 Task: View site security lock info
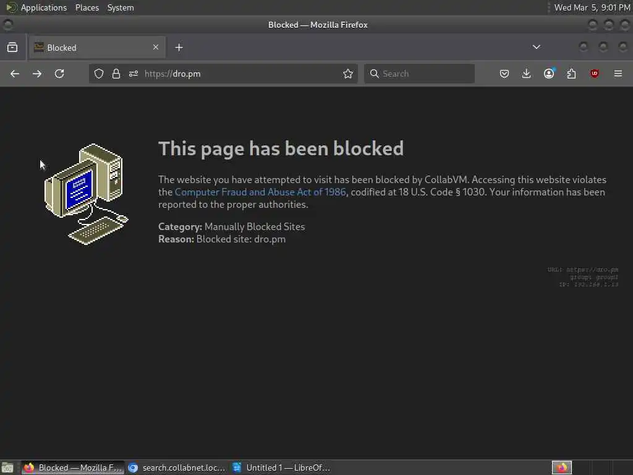(116, 74)
